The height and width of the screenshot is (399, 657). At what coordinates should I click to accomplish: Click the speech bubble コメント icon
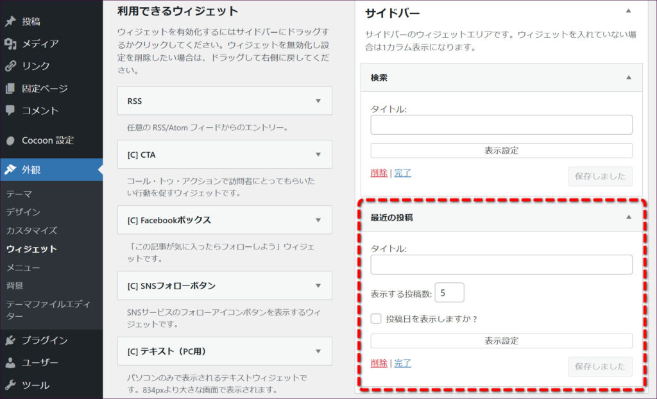click(10, 110)
